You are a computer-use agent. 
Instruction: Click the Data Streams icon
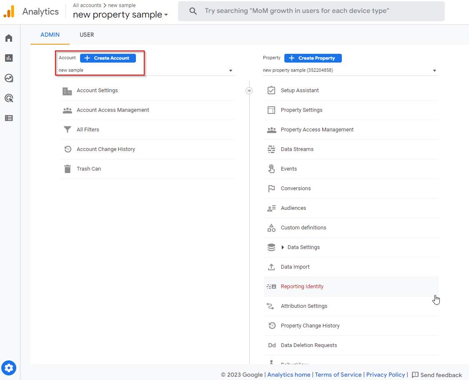271,149
